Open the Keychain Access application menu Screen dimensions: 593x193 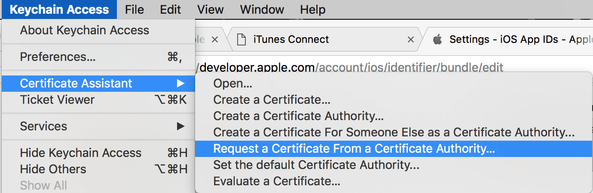click(59, 9)
